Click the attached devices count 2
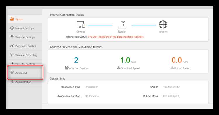219x115 pixels. [x=76, y=60]
